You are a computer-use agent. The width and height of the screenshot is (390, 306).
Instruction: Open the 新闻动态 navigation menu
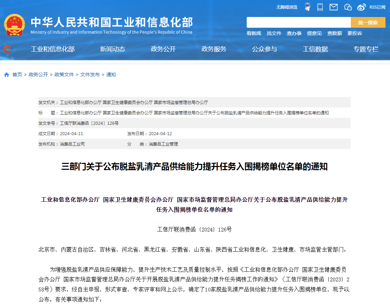tap(112, 49)
